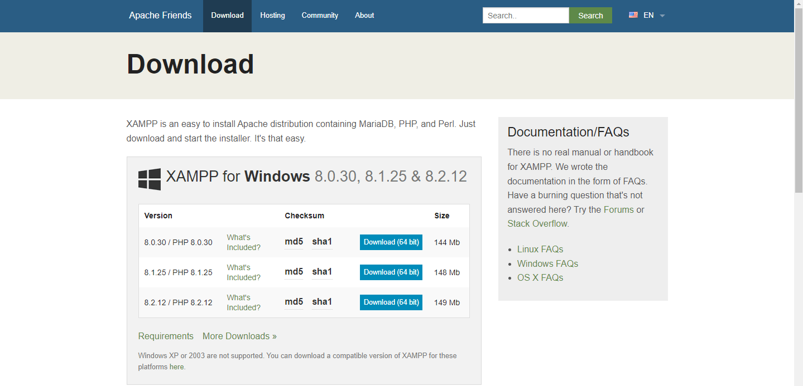Show What's Included for version 8.2.12
This screenshot has width=803, height=386.
point(243,302)
